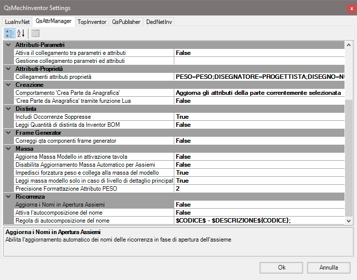Collapse the Attributi-Proprietà category

tap(8, 69)
